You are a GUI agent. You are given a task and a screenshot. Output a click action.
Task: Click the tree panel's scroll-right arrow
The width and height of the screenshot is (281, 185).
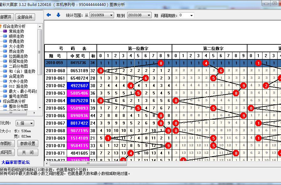pos(34,113)
